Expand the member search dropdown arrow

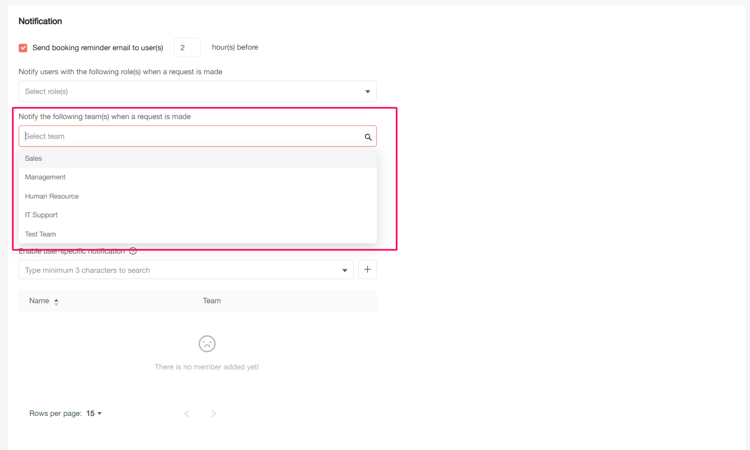point(344,270)
